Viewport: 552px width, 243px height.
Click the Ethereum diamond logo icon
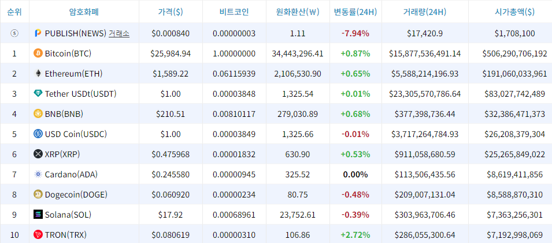tap(38, 74)
